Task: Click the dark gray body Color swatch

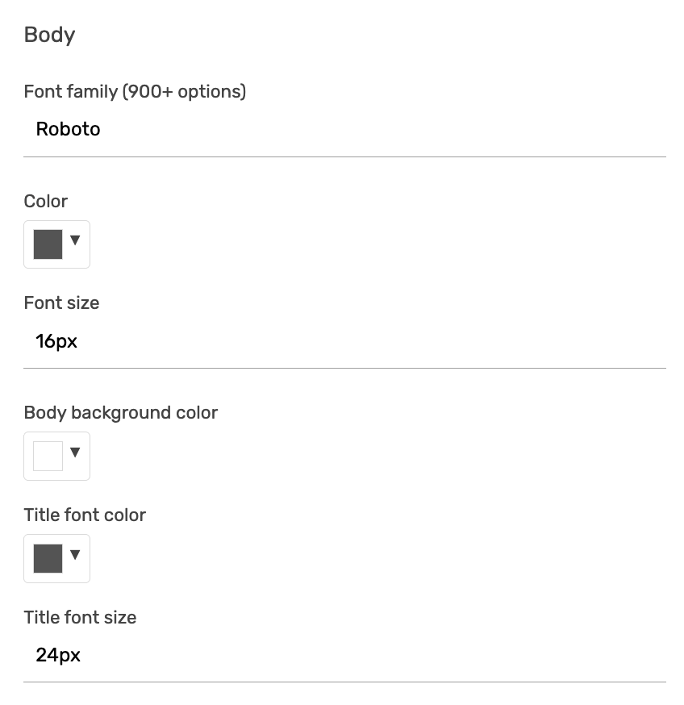Action: (48, 244)
